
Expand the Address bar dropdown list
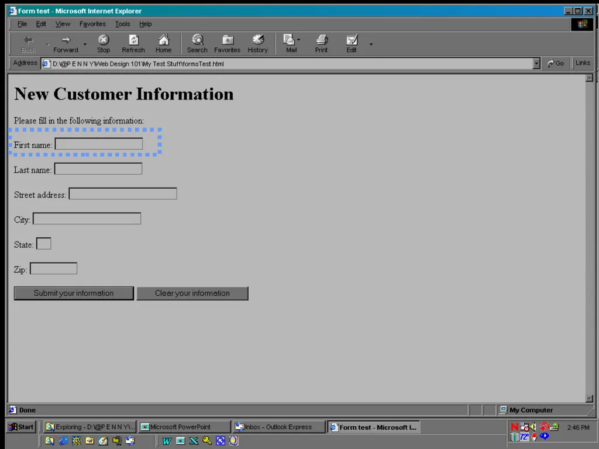pyautogui.click(x=536, y=64)
